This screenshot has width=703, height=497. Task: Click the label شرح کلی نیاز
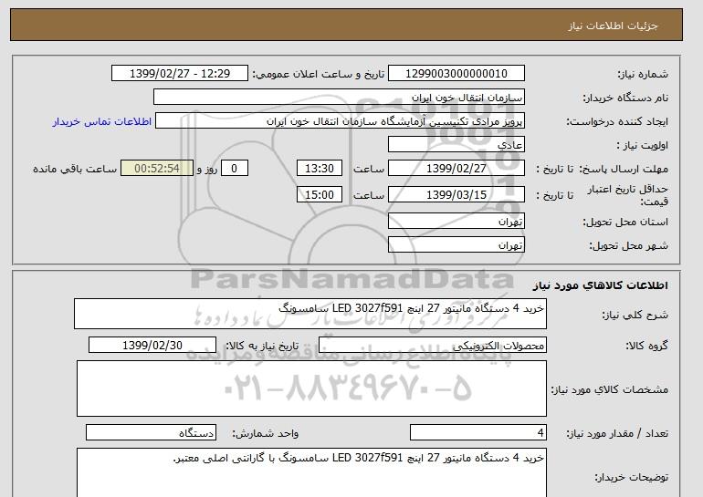(635, 315)
